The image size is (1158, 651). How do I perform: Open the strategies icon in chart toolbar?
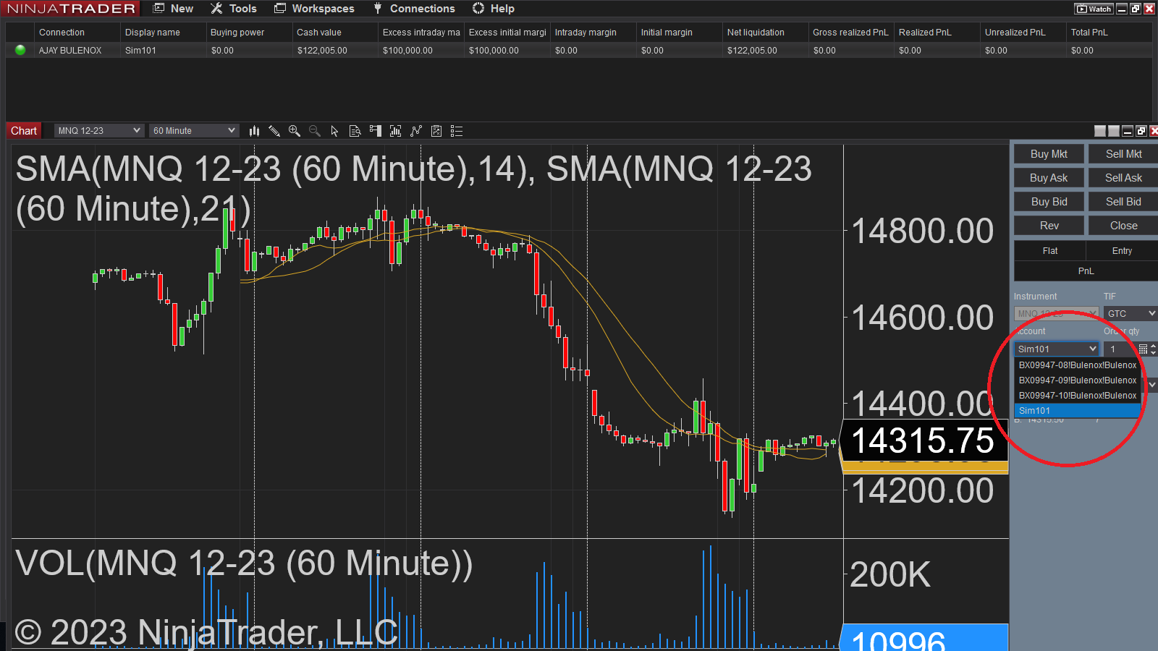[436, 131]
